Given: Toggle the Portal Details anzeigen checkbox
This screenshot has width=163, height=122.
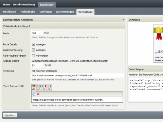Looking at the screenshot, I should (33, 44).
